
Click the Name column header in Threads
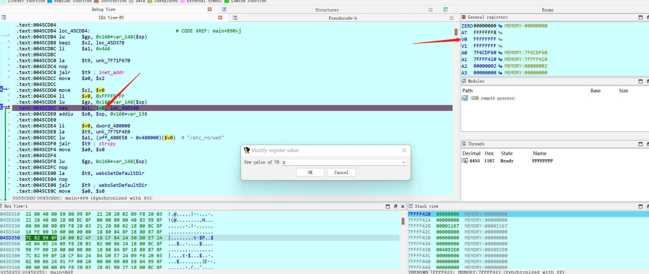coord(540,153)
